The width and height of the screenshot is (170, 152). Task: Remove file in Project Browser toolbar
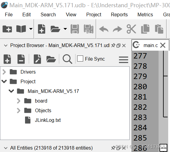point(21,59)
